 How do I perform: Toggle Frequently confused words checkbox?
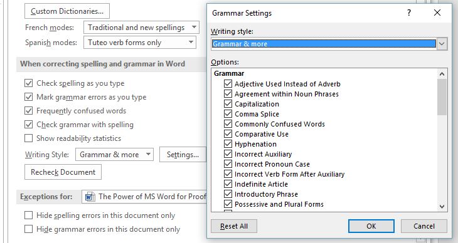(28, 111)
